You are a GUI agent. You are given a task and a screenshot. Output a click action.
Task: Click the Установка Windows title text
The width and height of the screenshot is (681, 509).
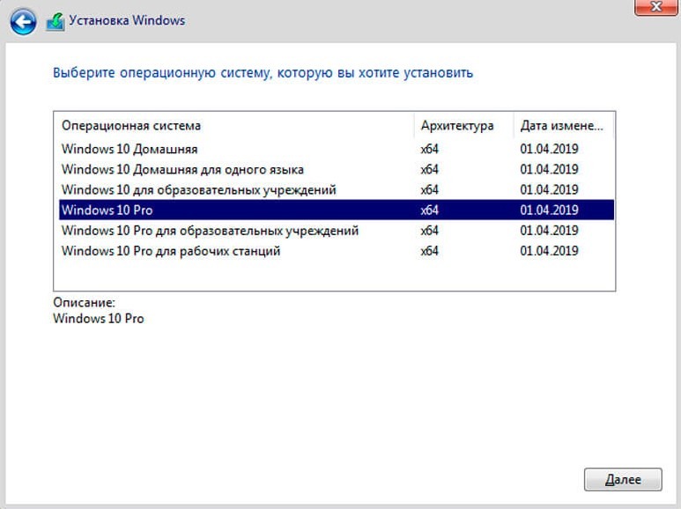pyautogui.click(x=127, y=20)
